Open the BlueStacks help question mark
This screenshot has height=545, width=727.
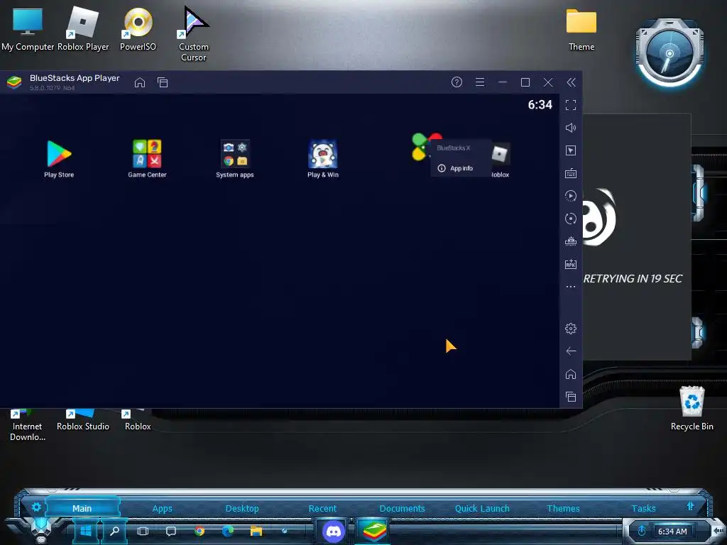point(457,82)
